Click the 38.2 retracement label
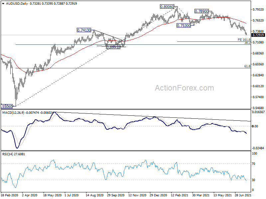This screenshot has height=199, width=266. point(247,43)
